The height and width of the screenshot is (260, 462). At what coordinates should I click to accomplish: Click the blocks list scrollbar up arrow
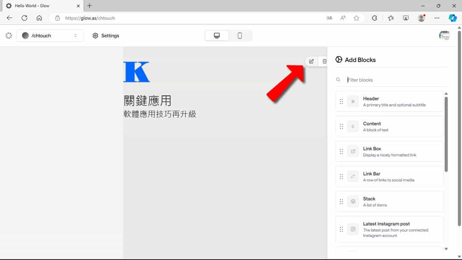pos(446,94)
